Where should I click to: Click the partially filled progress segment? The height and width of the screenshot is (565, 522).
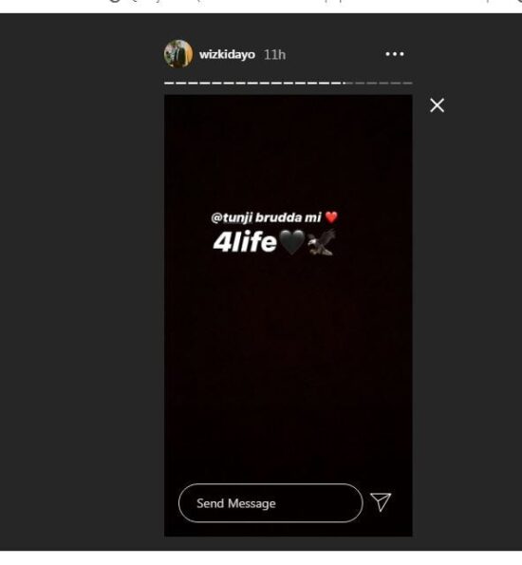tap(348, 83)
